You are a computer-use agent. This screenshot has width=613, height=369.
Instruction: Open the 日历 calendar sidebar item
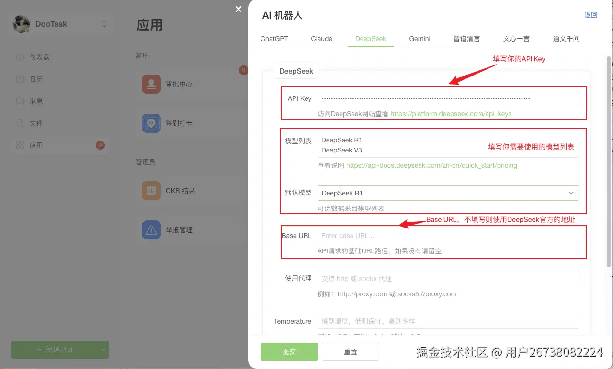coord(60,79)
